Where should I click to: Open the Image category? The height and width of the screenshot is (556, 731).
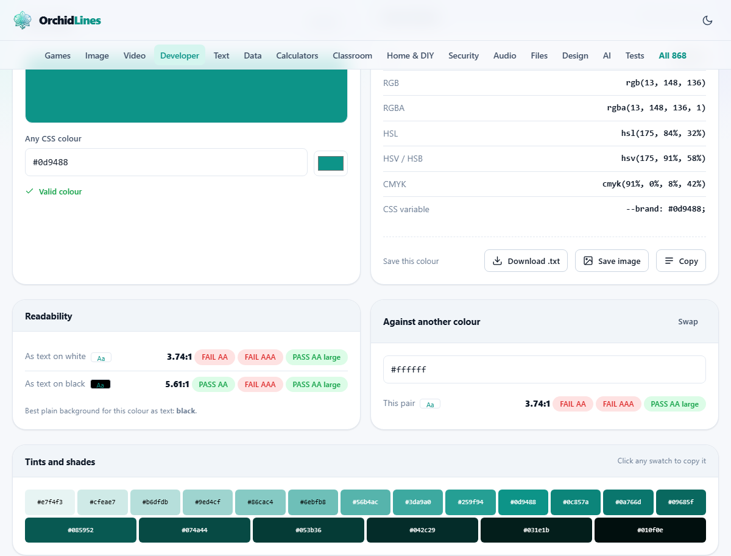97,55
